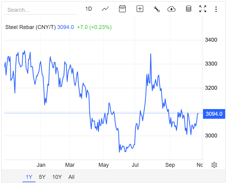Click in the Search input field
The image size is (227, 184).
[x=40, y=10]
